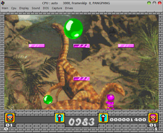
Task: Click the gray window button
Action: 154,3
